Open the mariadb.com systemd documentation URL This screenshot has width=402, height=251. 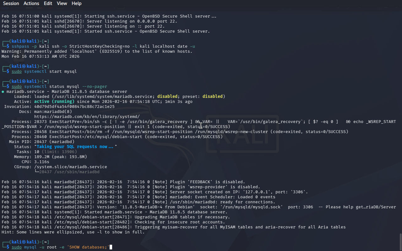(87, 116)
